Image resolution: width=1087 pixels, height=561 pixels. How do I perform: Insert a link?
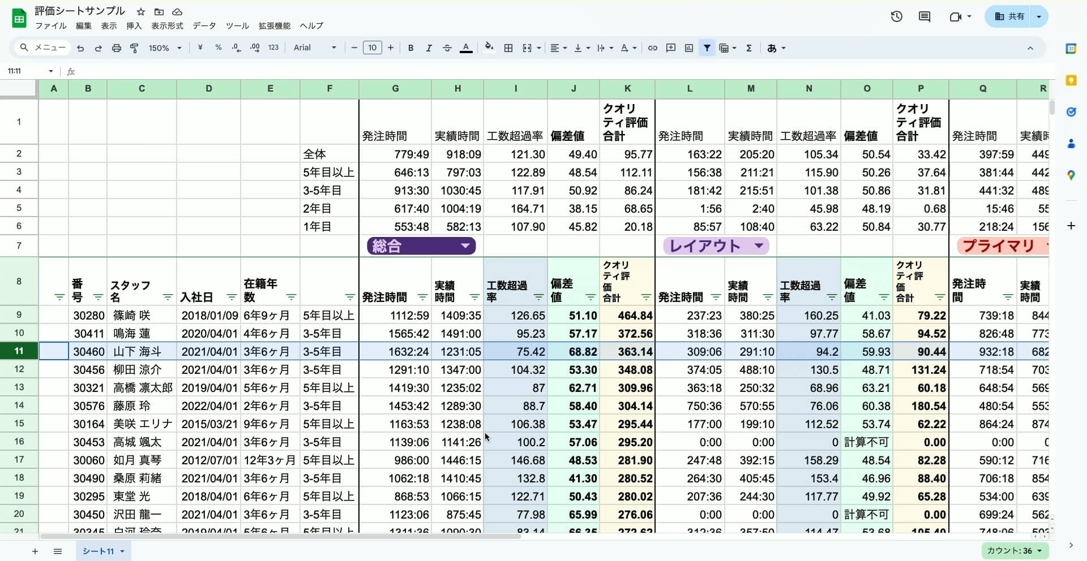(x=653, y=48)
